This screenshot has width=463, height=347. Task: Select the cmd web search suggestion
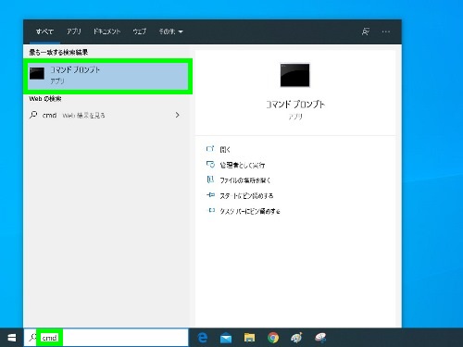(x=105, y=115)
